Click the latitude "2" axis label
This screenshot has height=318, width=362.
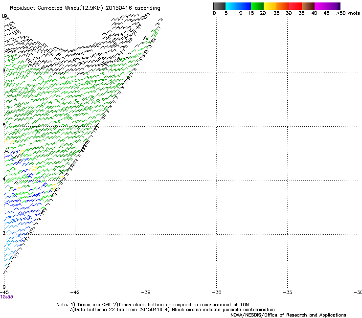(x=4, y=233)
